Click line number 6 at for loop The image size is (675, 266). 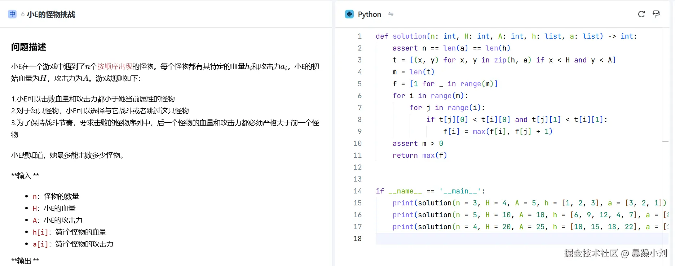359,96
